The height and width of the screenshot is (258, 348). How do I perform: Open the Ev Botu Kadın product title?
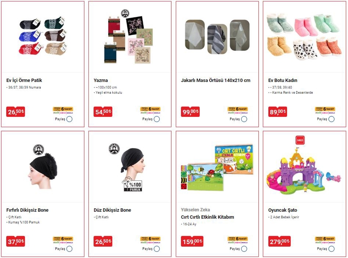coord(282,80)
